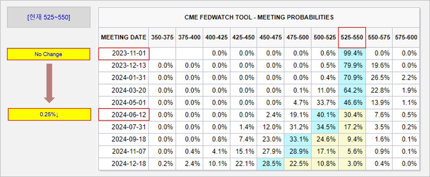
Task: Click the 현재 525~550 label box
Action: [x=49, y=17]
